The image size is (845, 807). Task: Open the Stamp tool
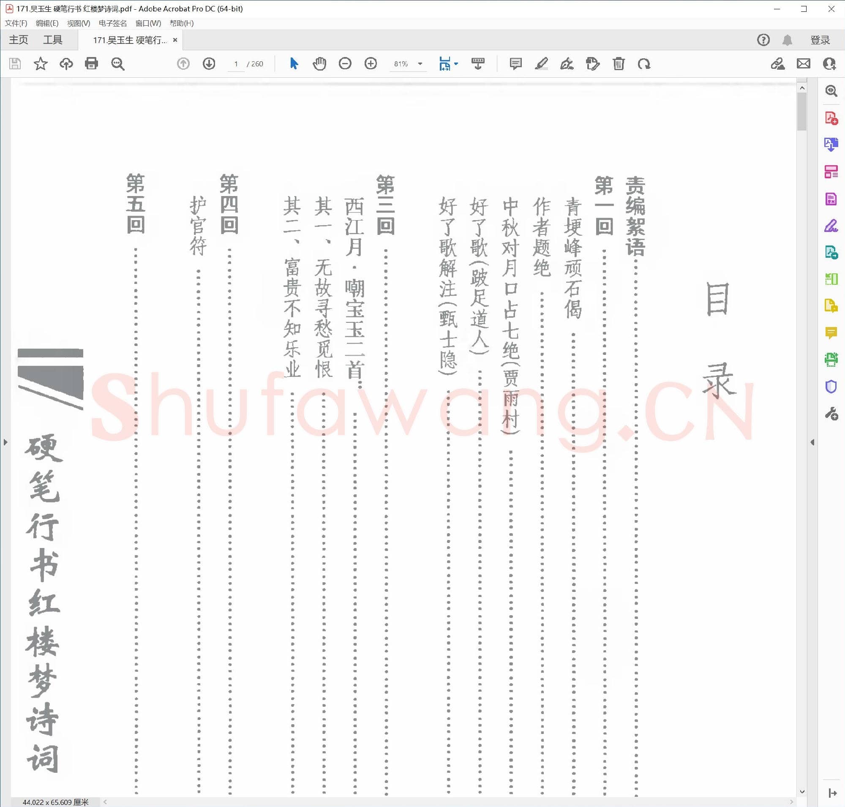593,64
